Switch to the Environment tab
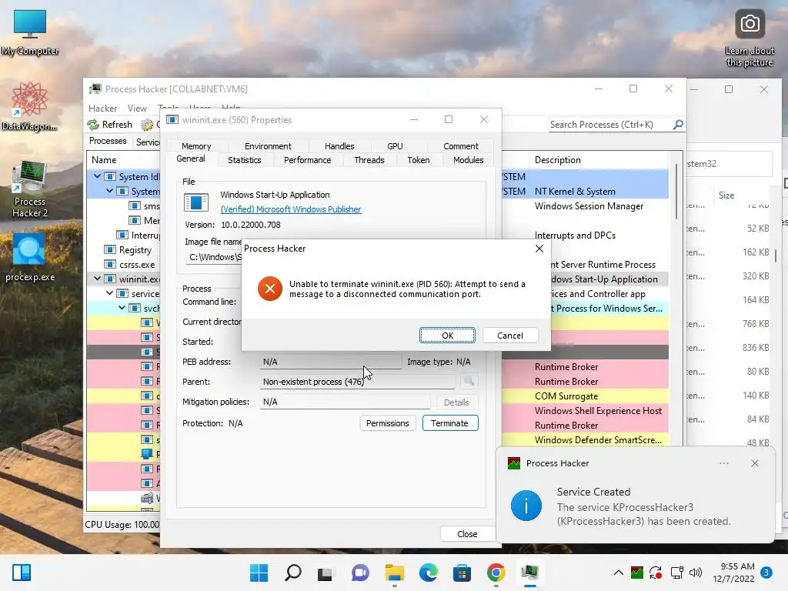The height and width of the screenshot is (591, 788). 268,146
